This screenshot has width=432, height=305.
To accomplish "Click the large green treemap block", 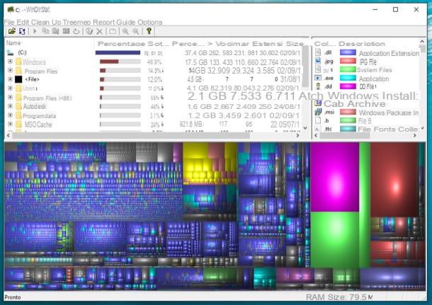I will pyautogui.click(x=335, y=239).
